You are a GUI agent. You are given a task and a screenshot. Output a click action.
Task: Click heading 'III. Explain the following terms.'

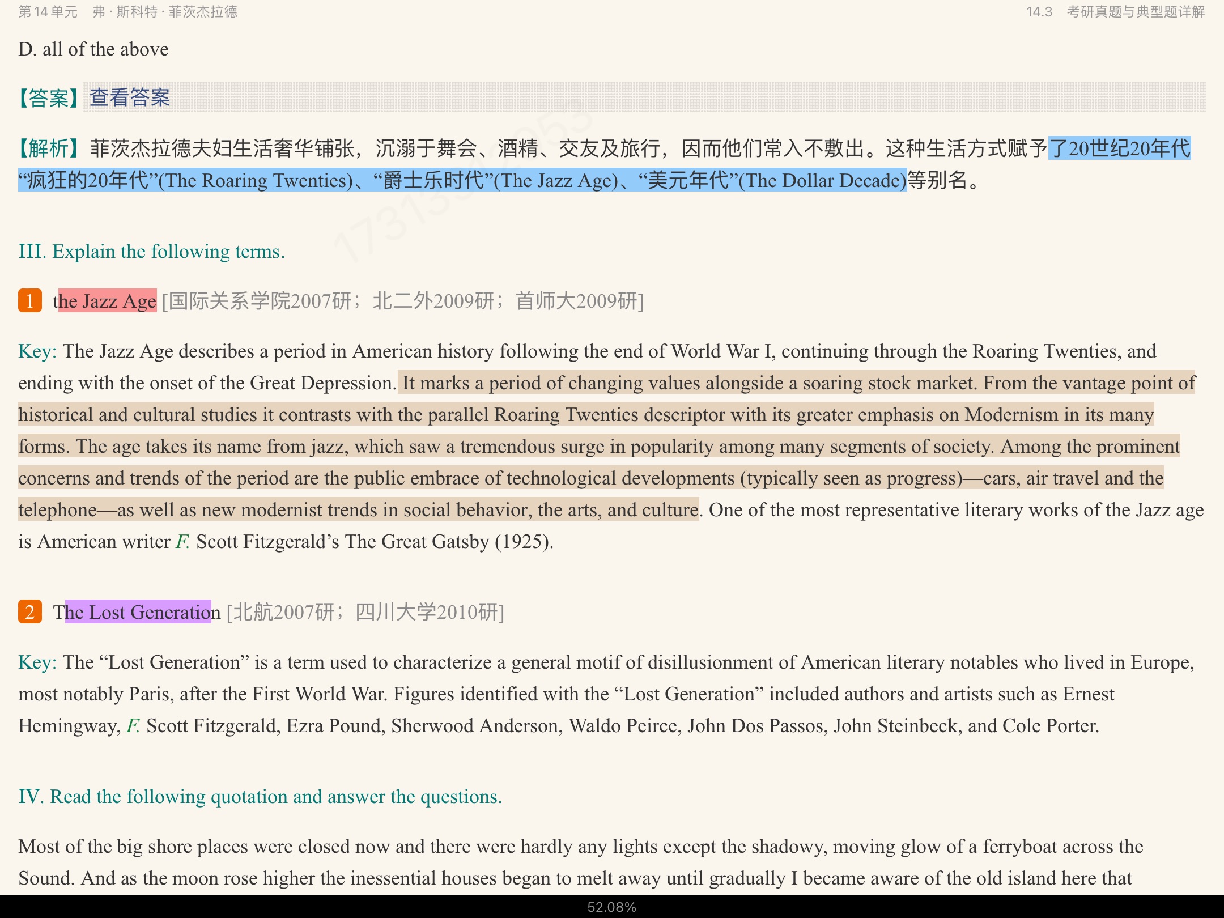tap(152, 252)
